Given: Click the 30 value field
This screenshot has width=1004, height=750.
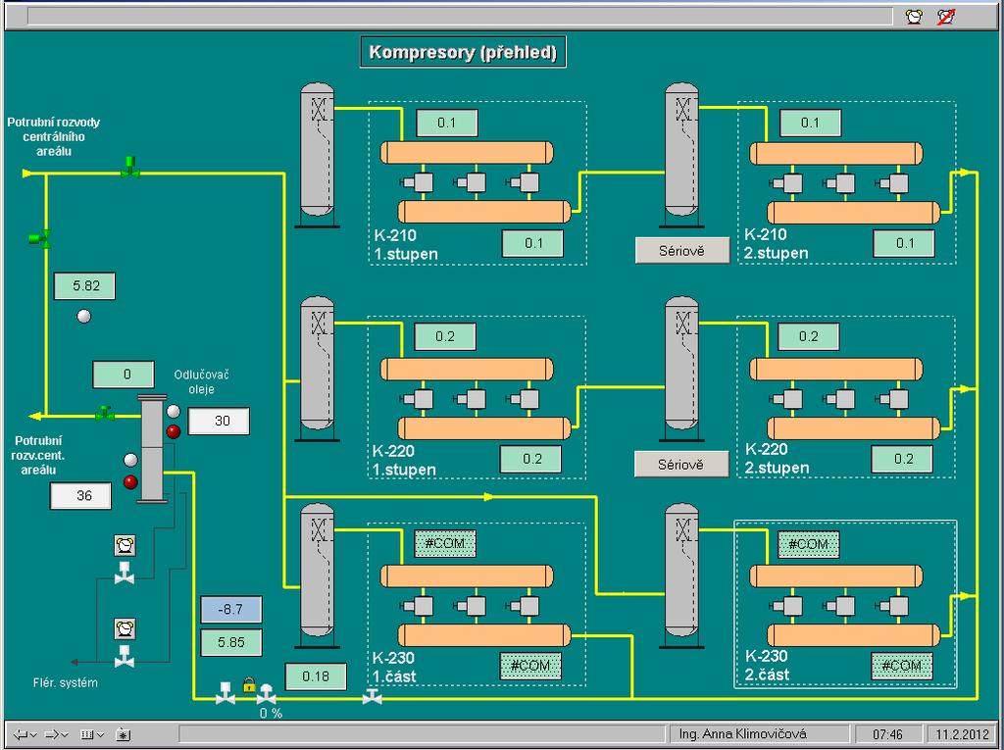Looking at the screenshot, I should click(219, 421).
